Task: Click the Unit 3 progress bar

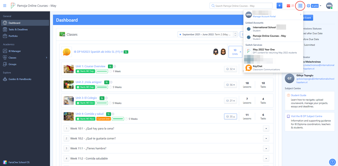Action: (102, 103)
